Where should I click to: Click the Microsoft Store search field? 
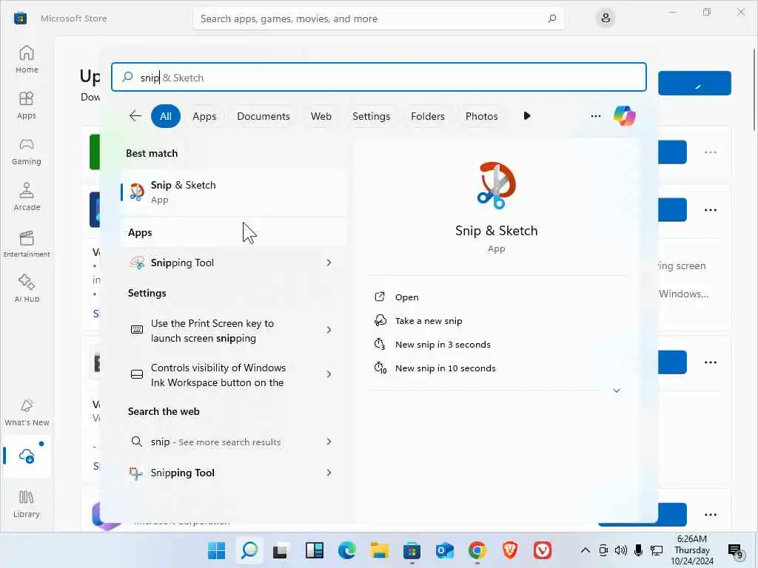pyautogui.click(x=378, y=18)
